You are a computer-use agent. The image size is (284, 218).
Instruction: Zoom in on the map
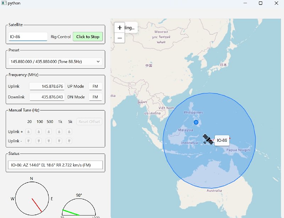[120, 27]
